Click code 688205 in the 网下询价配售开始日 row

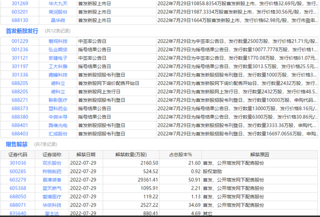pos(20,83)
